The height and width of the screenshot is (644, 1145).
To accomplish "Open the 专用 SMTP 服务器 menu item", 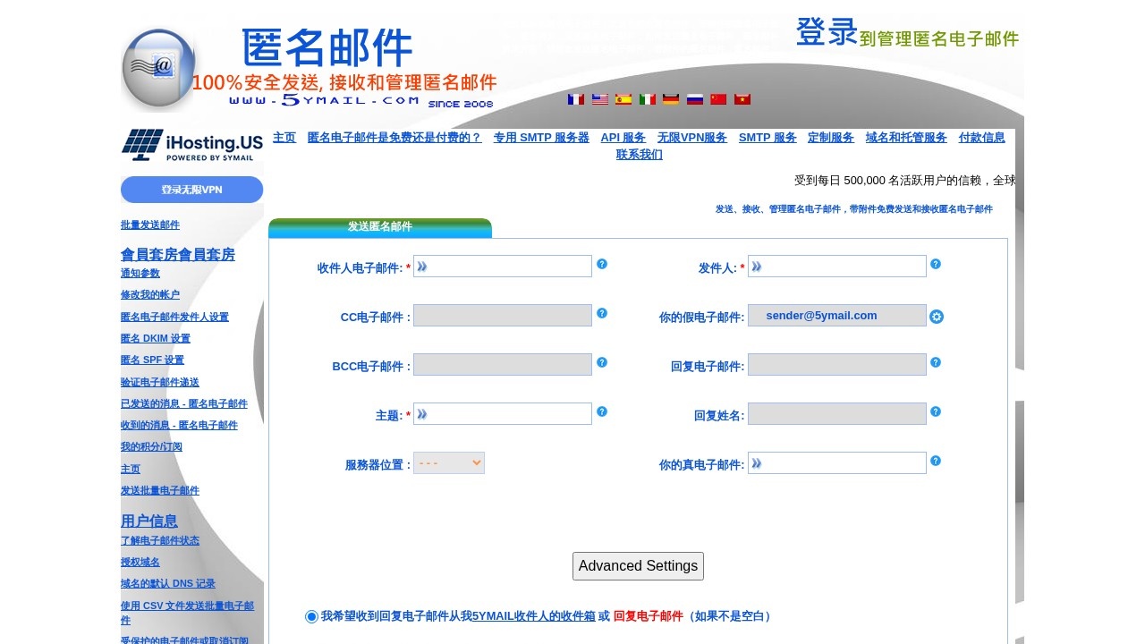I will tap(541, 138).
